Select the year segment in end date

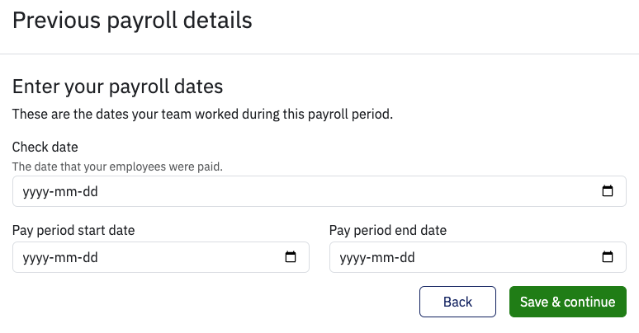coord(353,257)
